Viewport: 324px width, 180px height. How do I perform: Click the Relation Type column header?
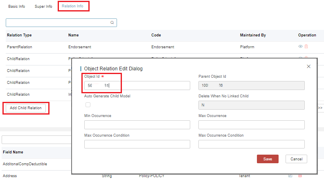point(19,35)
